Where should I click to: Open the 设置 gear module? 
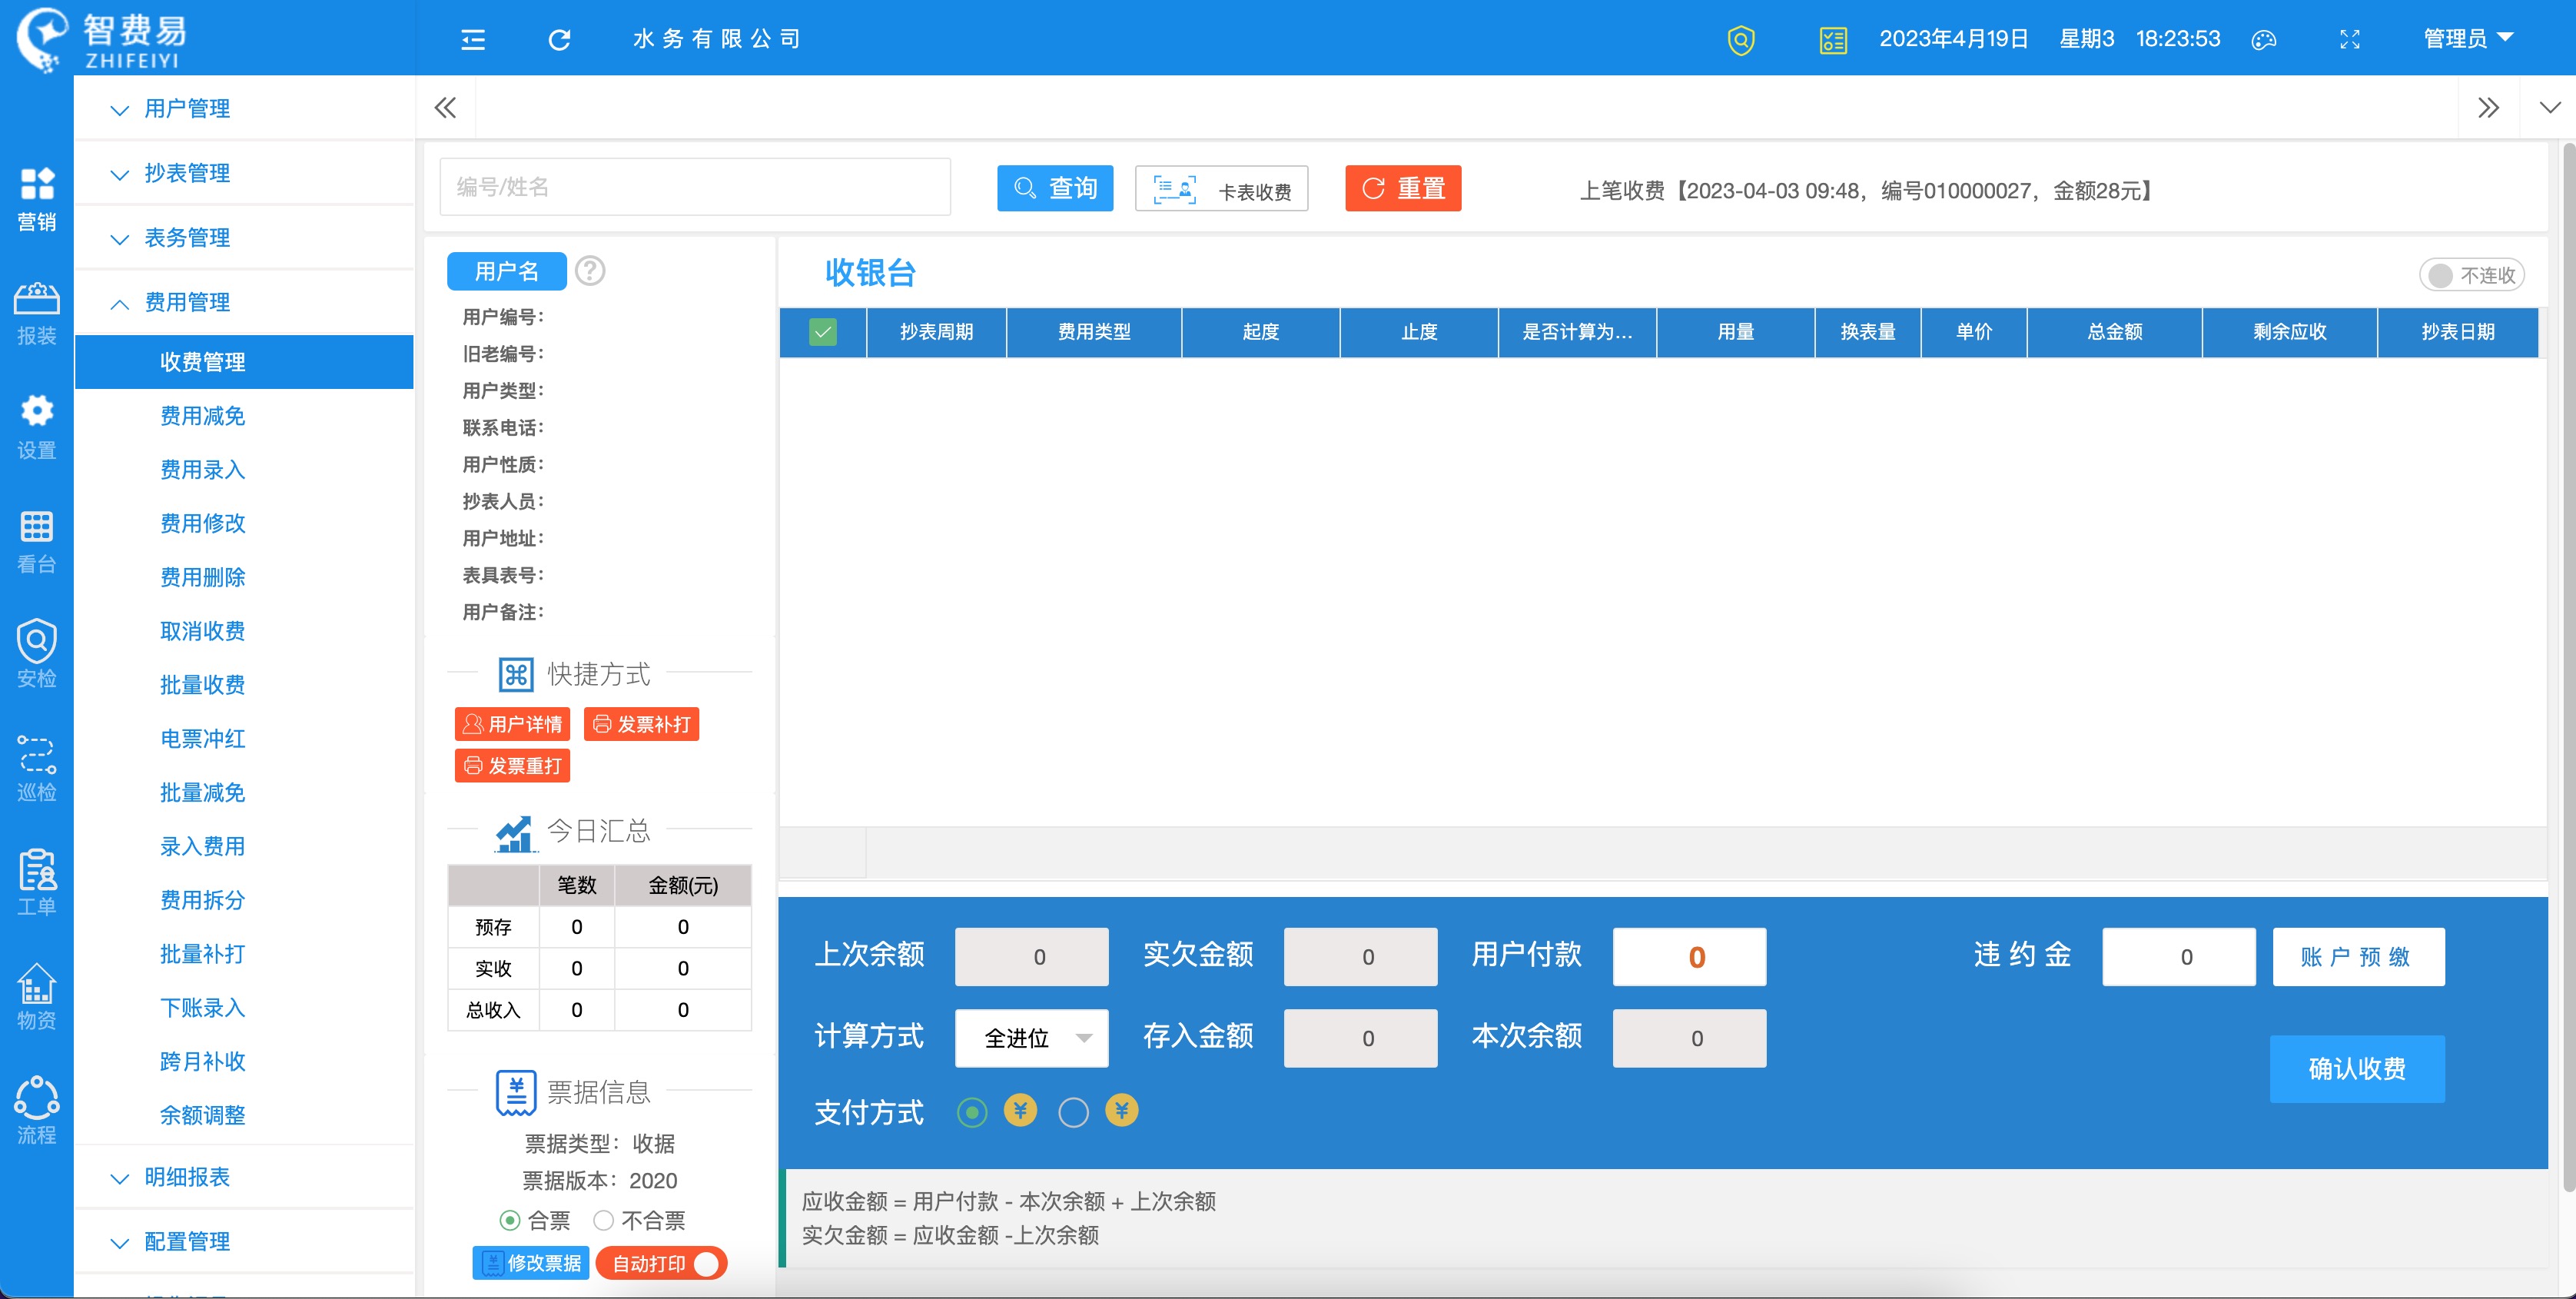[37, 427]
